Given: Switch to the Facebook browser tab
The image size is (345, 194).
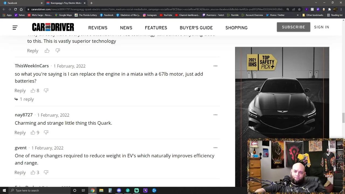Looking at the screenshot, I should [x=22, y=3].
